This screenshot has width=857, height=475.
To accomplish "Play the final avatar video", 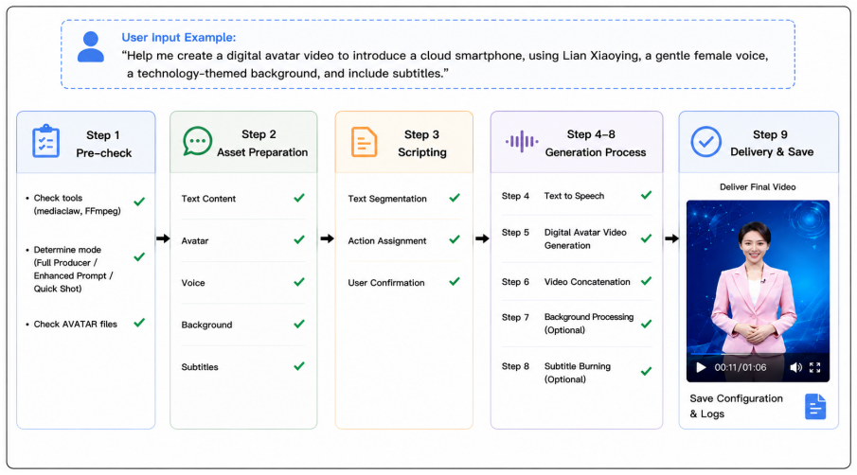I will coord(701,367).
